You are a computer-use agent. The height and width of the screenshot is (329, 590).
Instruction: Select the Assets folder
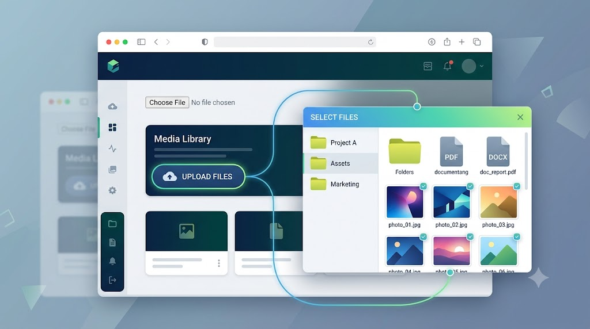click(x=341, y=163)
